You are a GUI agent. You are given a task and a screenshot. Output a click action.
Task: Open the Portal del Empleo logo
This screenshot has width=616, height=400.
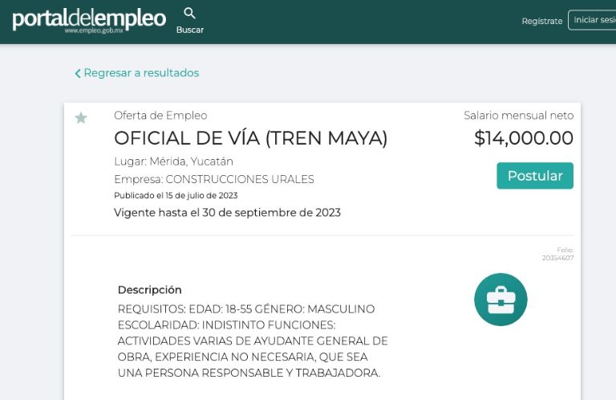[x=89, y=20]
